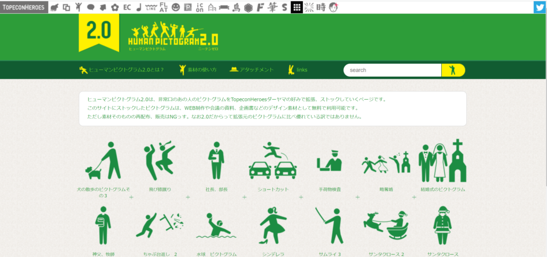Open the links menu item
The width and height of the screenshot is (547, 257).
click(298, 70)
